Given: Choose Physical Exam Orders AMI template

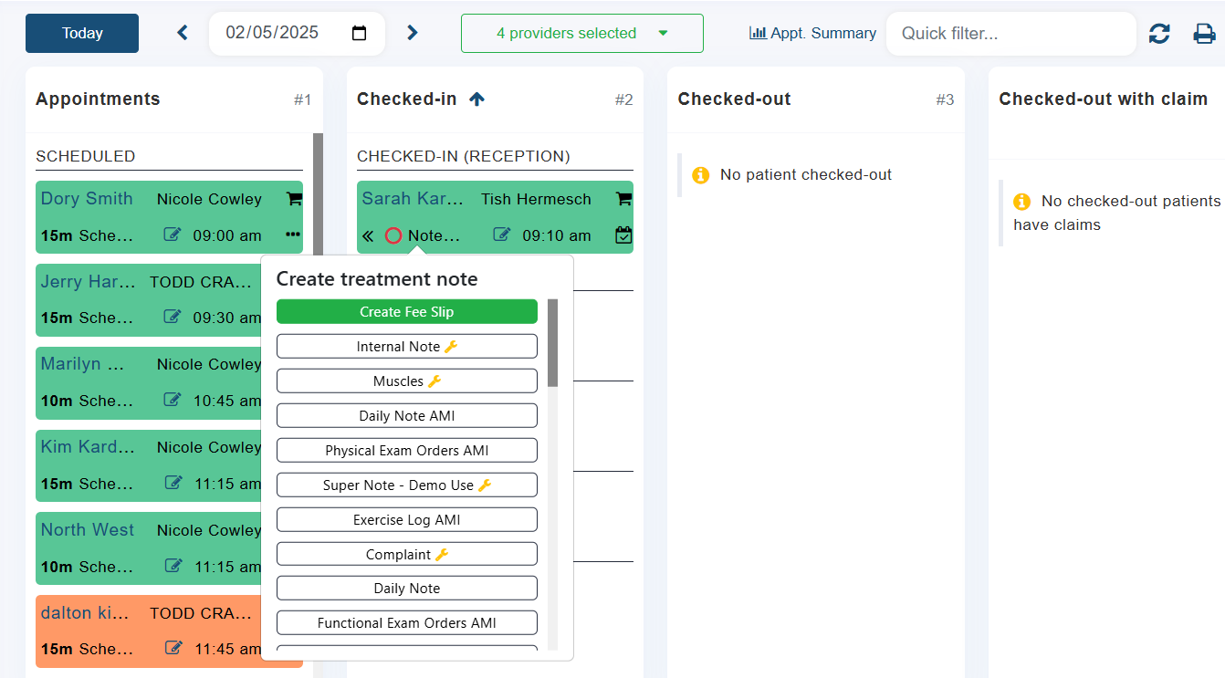Looking at the screenshot, I should click(407, 451).
